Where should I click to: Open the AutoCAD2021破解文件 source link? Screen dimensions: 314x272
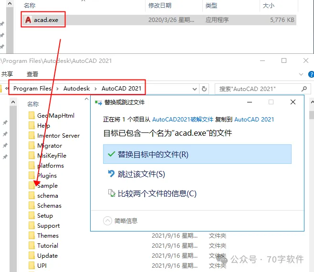point(183,120)
